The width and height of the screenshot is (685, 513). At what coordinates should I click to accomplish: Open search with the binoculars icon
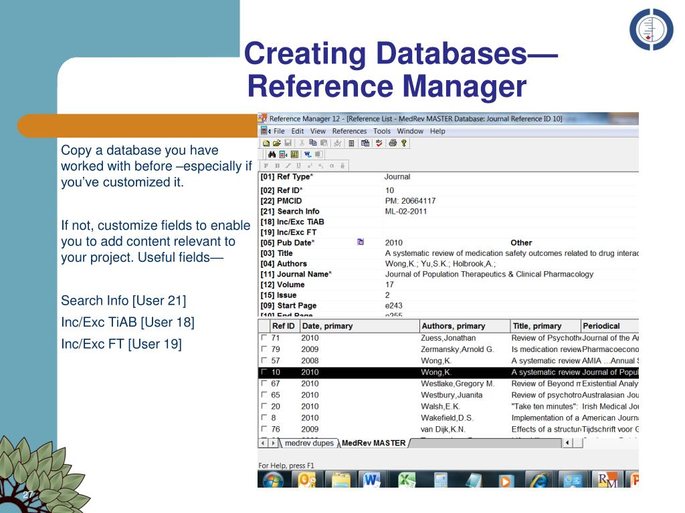[272, 154]
